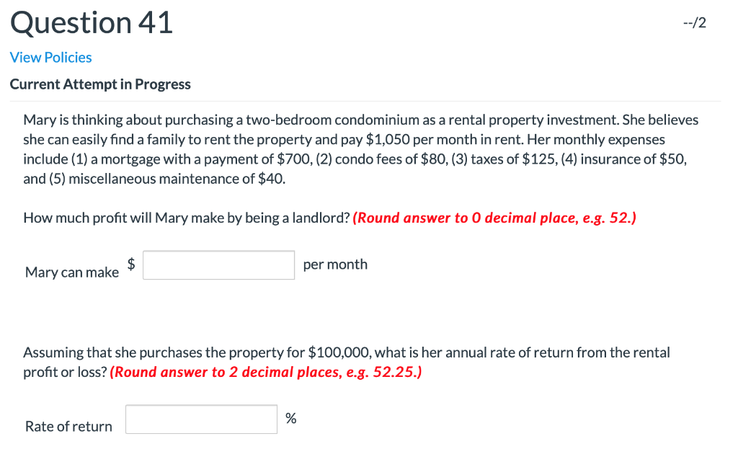Viewport: 738px width, 467px height.
Task: Click inside the Rate of return answer box
Action: [x=201, y=419]
